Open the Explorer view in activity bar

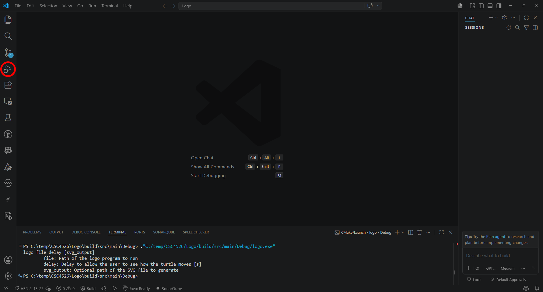pos(8,20)
